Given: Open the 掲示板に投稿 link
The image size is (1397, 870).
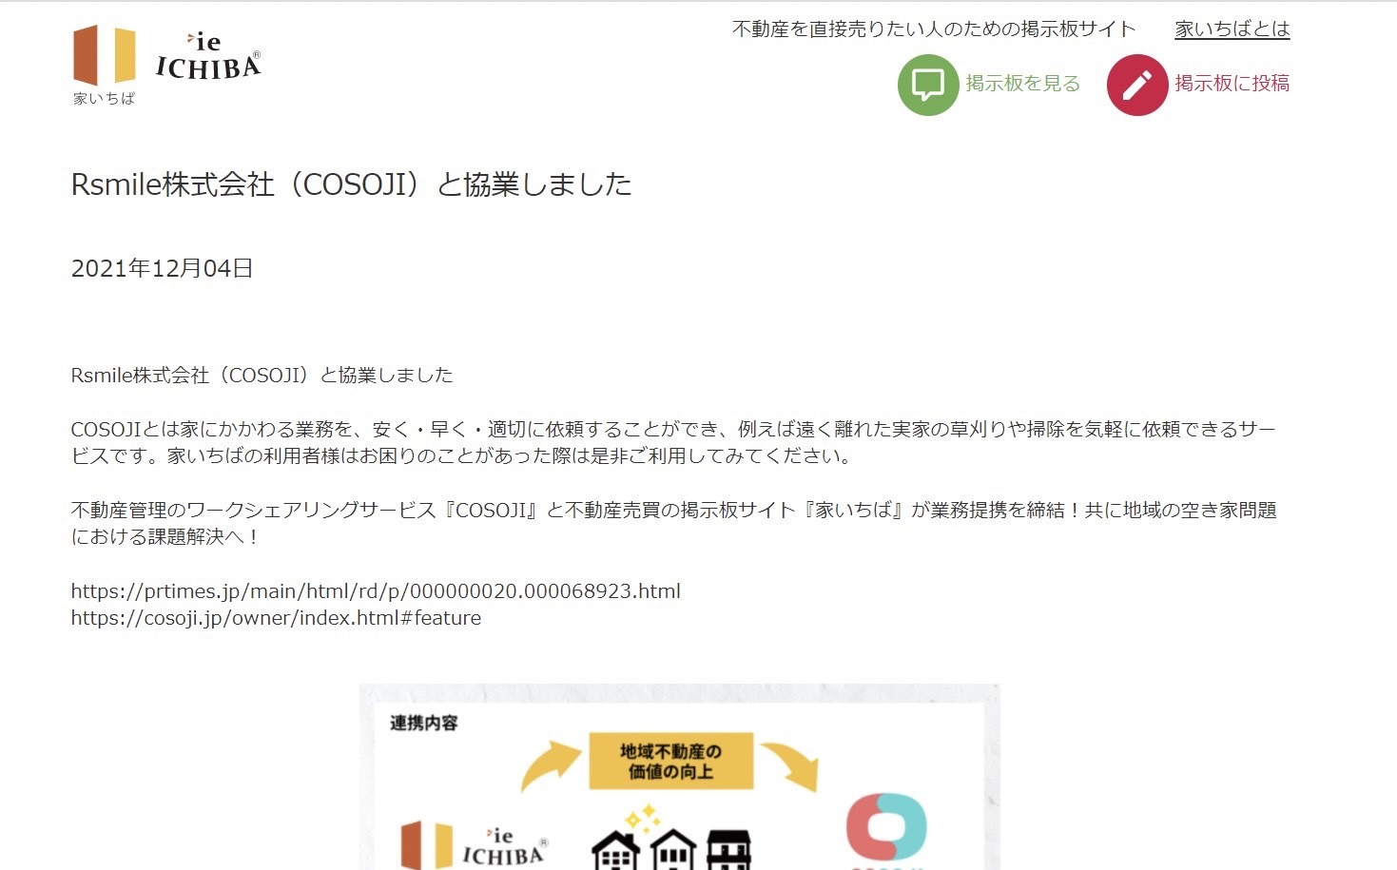Looking at the screenshot, I should [x=1232, y=84].
